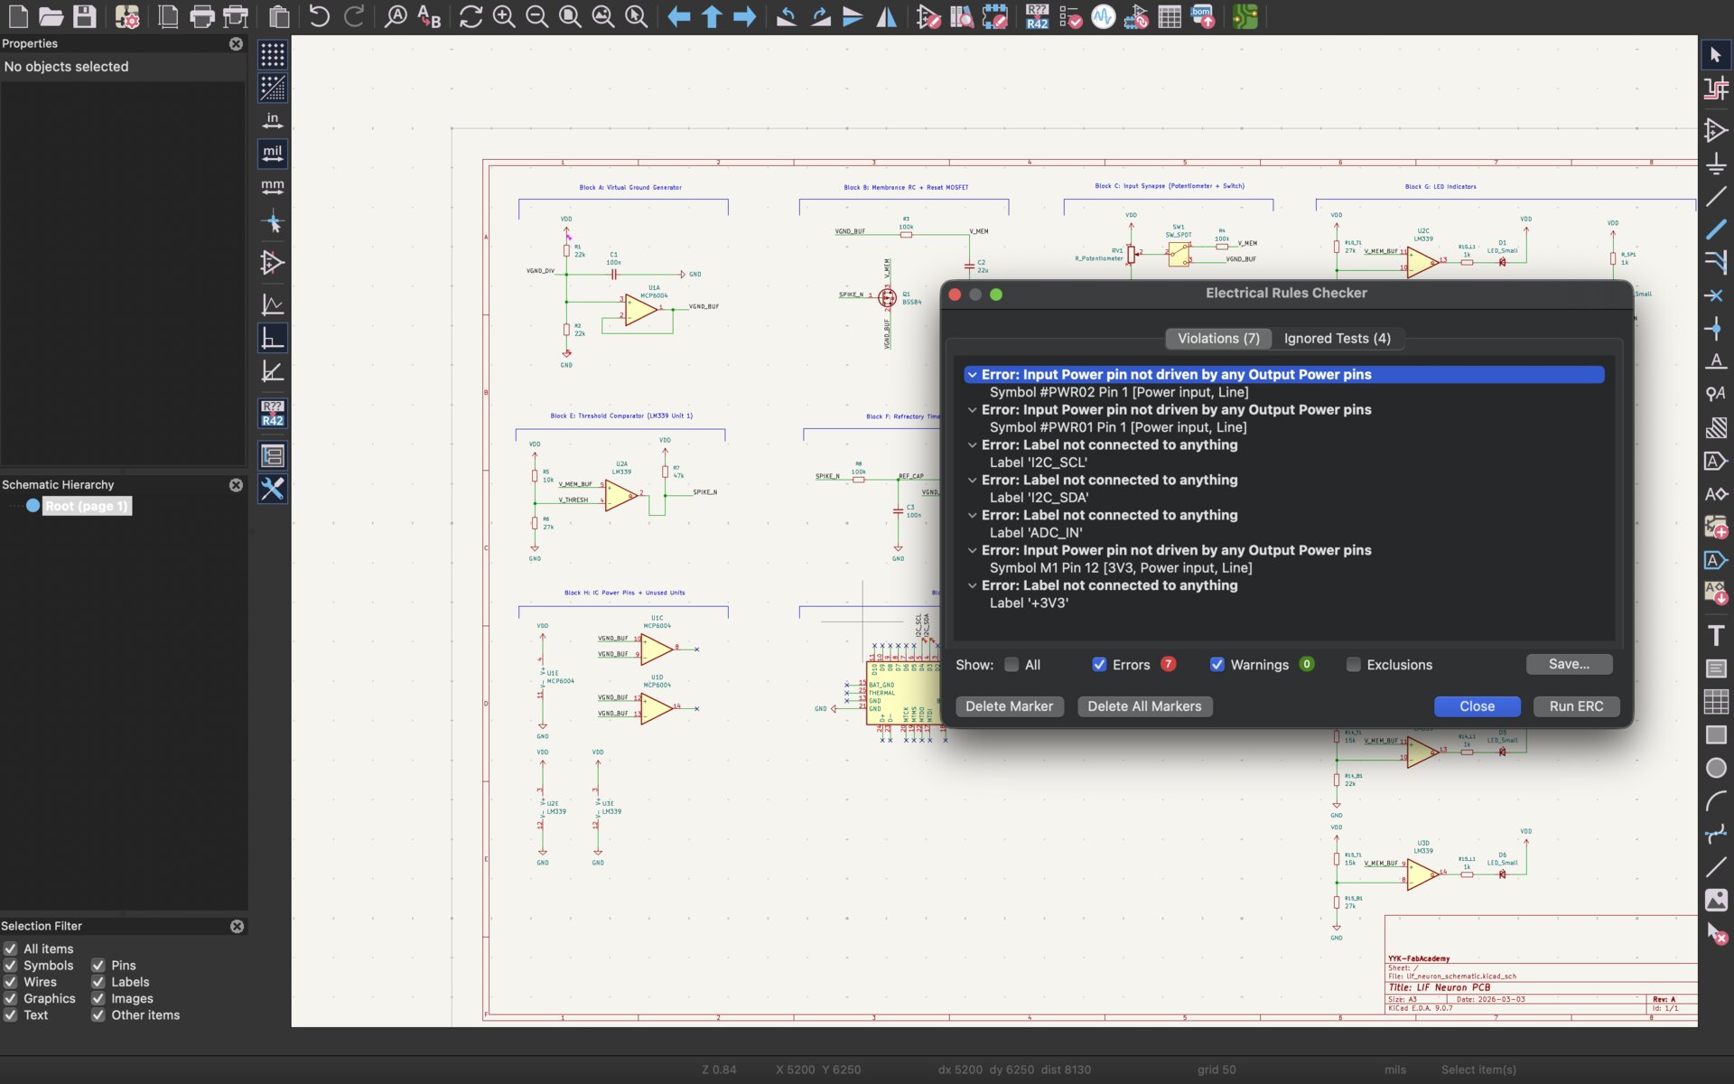Collapse the I2C_SCL label error entry
Screen dimensions: 1734x1084
[x=972, y=445]
